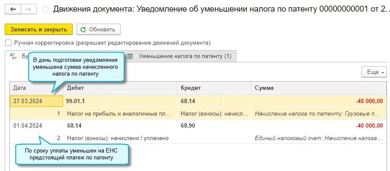Select the Единый налоговый счет description cell
The height and width of the screenshot is (171, 390).
(319, 138)
